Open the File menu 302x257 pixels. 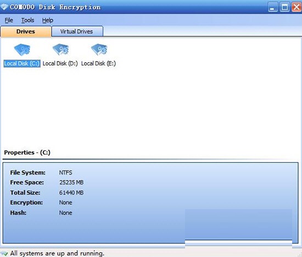click(9, 20)
